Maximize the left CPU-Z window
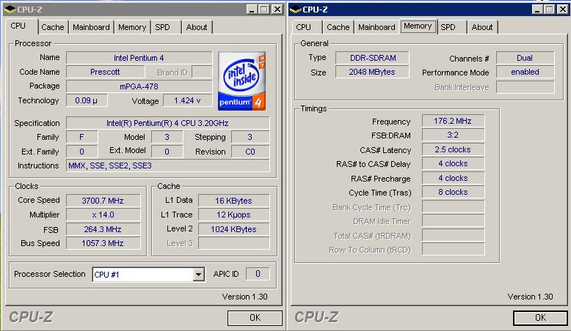Viewport: 571px width, 331px height. 264,10
